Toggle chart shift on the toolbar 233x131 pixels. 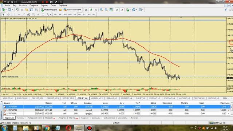point(122,10)
